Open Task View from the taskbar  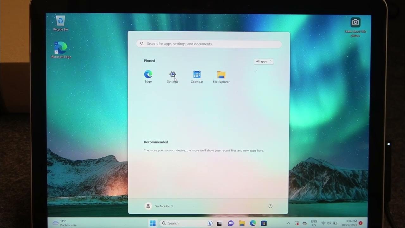pyautogui.click(x=219, y=223)
